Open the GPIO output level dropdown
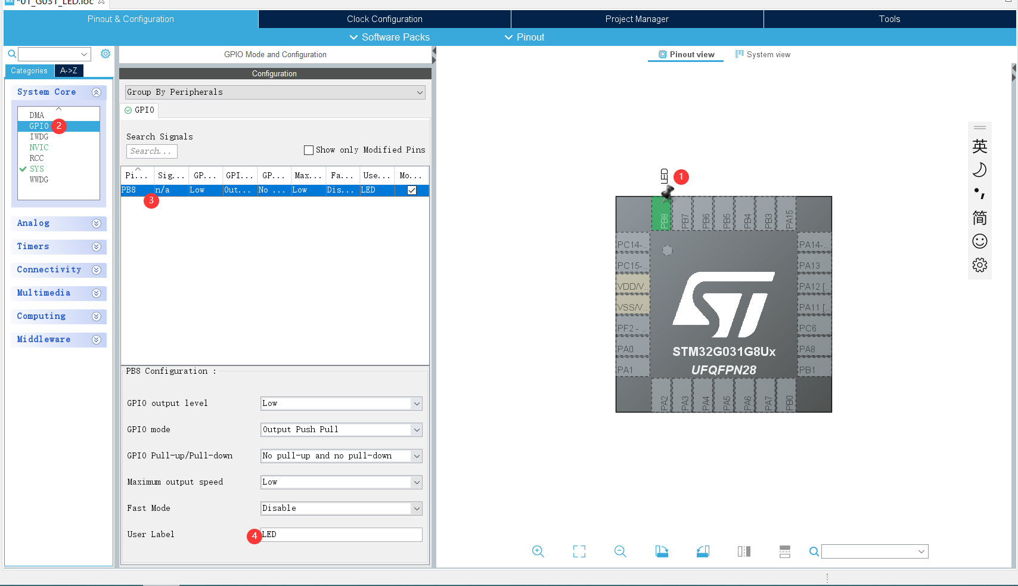Viewport: 1018px width, 586px height. (x=342, y=404)
